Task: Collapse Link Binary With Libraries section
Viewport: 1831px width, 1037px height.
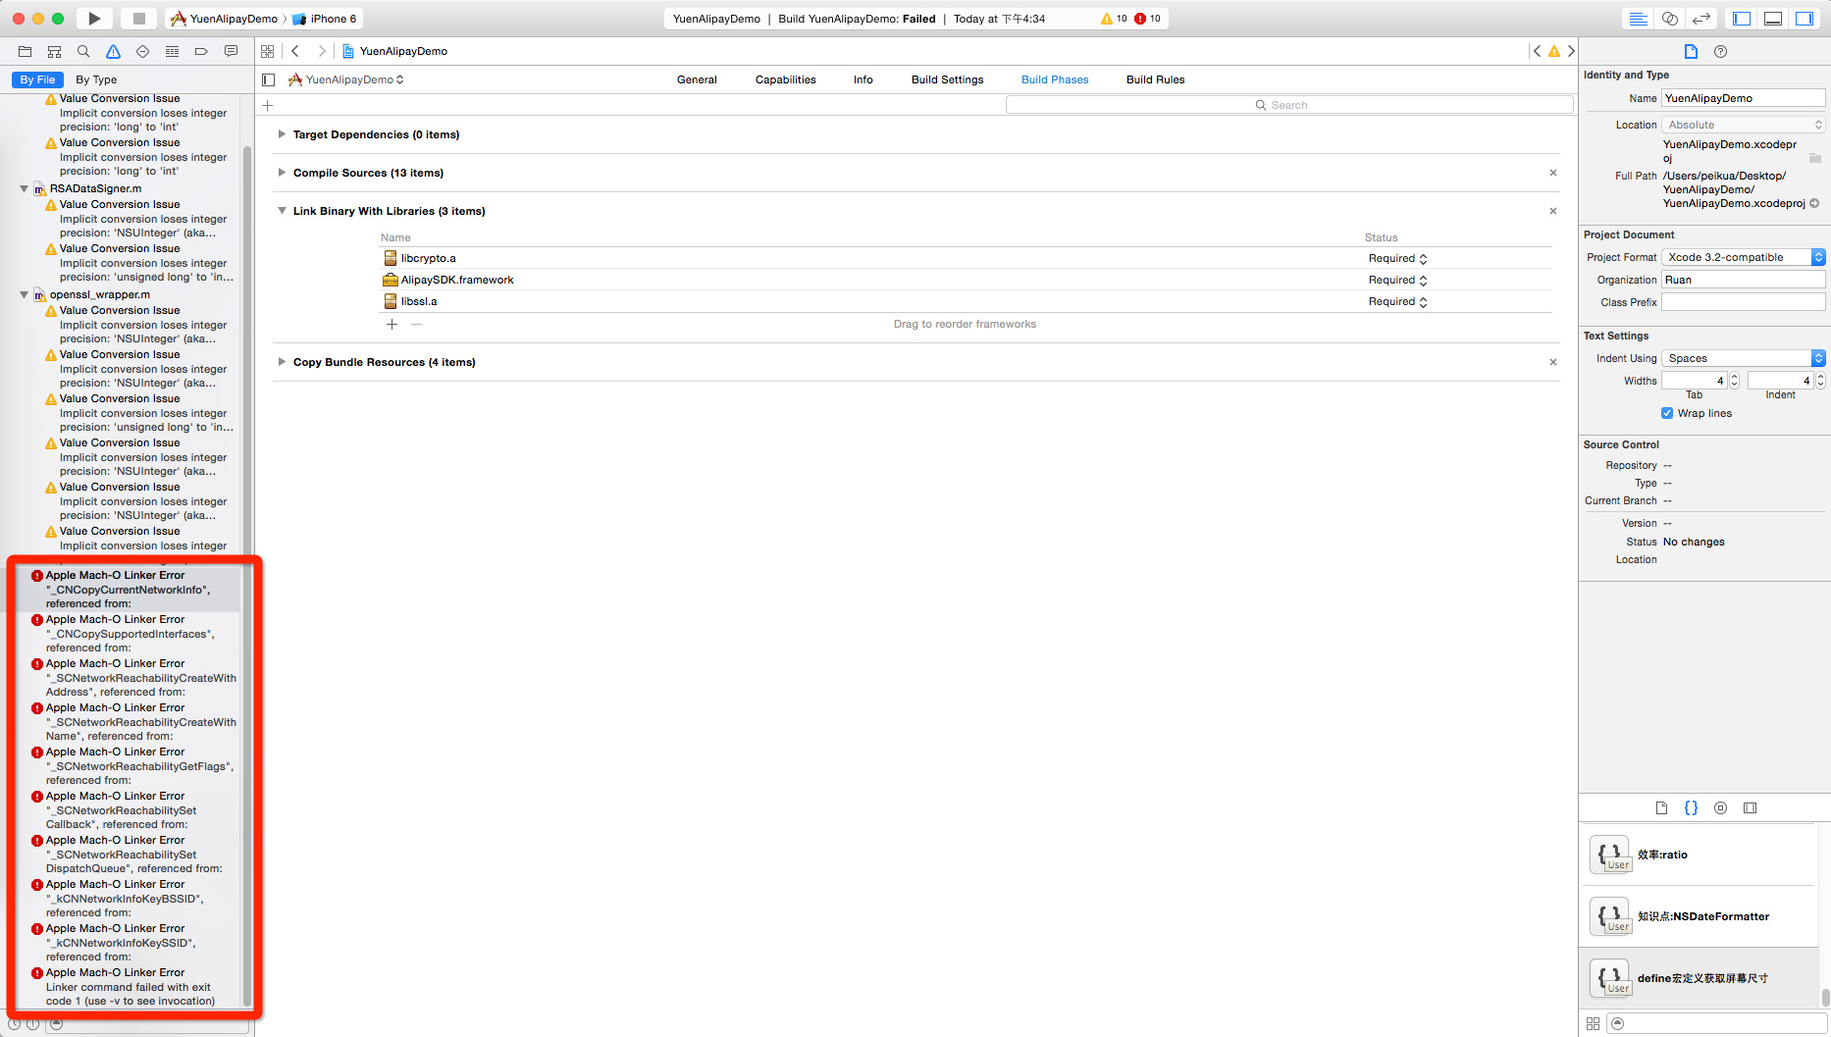Action: click(x=282, y=211)
